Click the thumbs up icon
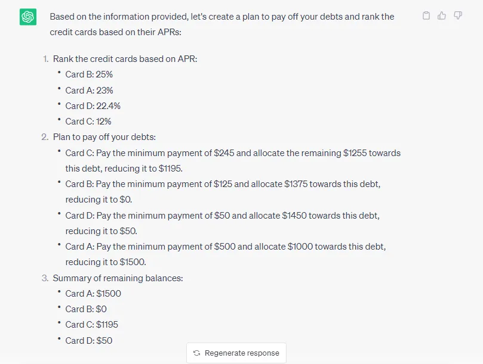The height and width of the screenshot is (364, 483). 442,15
